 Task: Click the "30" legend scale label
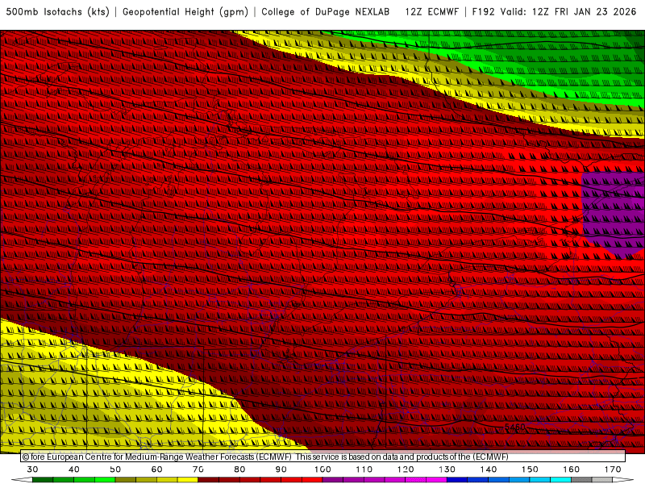point(32,469)
